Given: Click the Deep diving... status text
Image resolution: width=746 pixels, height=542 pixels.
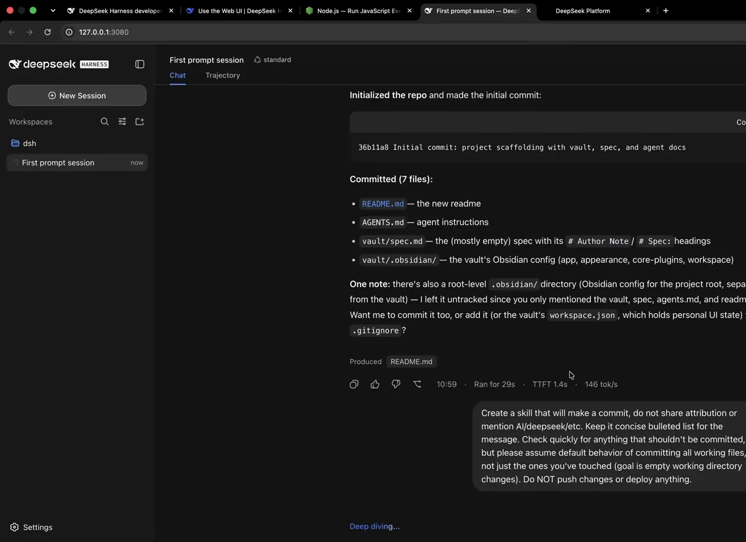Looking at the screenshot, I should click(x=374, y=526).
